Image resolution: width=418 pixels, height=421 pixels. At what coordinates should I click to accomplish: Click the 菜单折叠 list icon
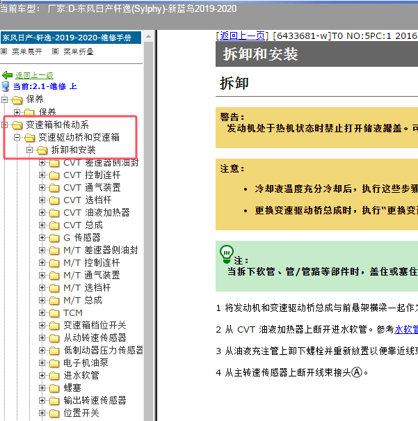pos(55,51)
